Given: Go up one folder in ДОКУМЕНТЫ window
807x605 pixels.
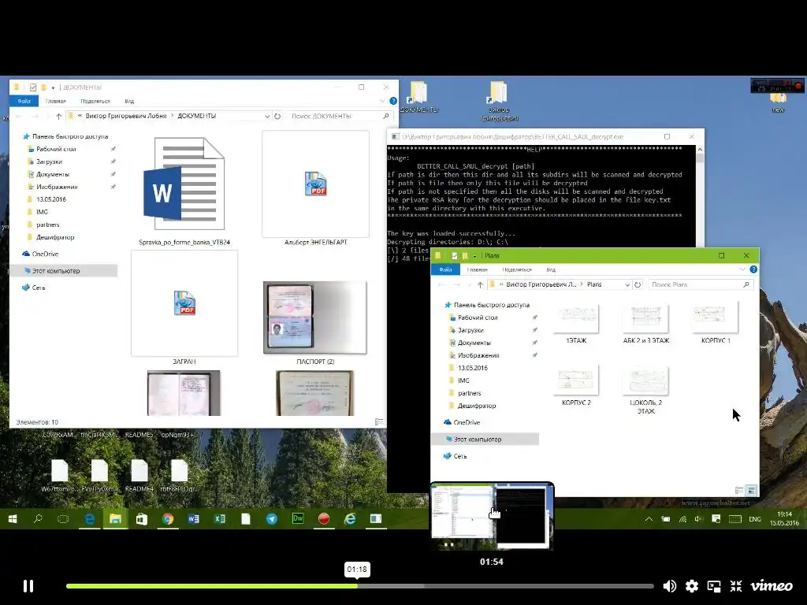Looking at the screenshot, I should coord(58,117).
